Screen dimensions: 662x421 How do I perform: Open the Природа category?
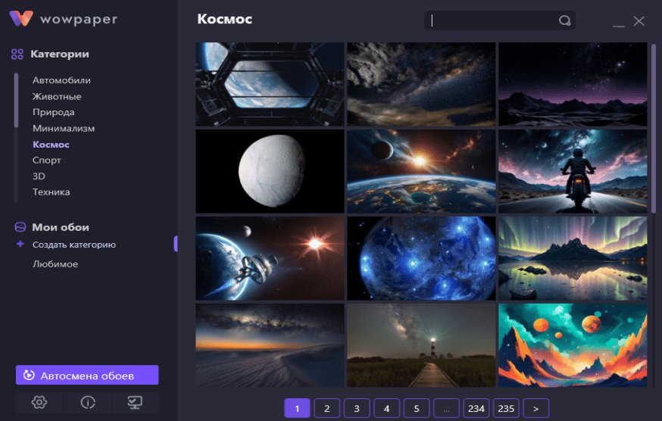click(53, 112)
